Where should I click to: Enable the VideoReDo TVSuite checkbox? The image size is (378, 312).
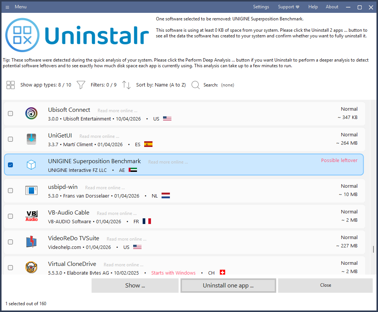point(10,242)
